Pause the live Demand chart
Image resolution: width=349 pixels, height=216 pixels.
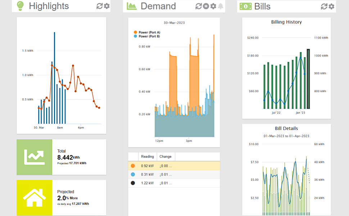[x=206, y=6]
